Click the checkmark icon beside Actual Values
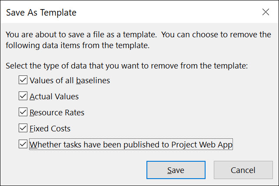Screen dimensions: 279x186 point(23,96)
